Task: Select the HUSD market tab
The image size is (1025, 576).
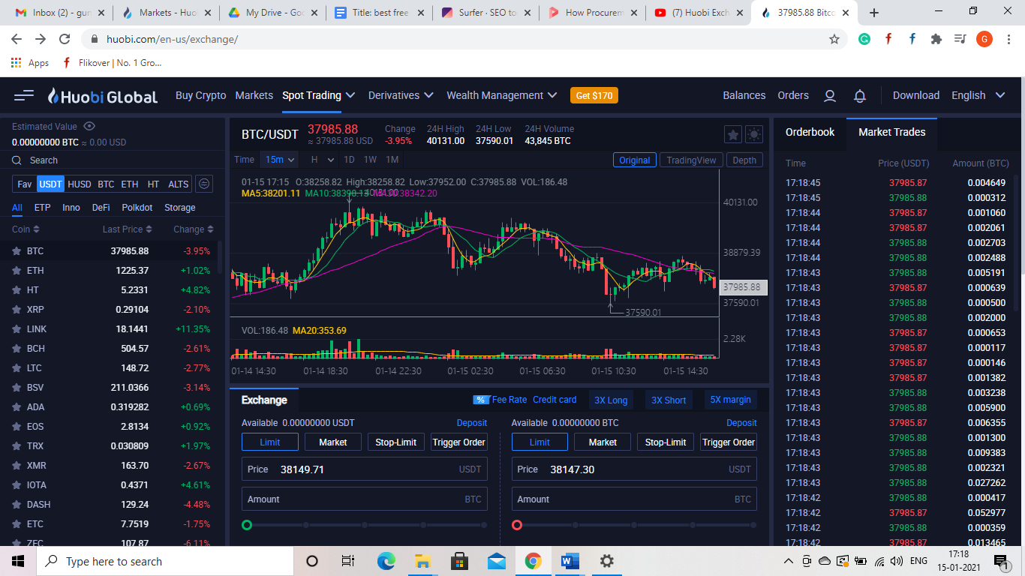Action: click(80, 184)
